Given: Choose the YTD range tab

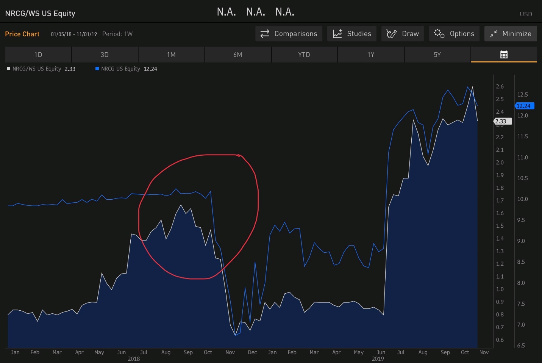Looking at the screenshot, I should tap(304, 55).
